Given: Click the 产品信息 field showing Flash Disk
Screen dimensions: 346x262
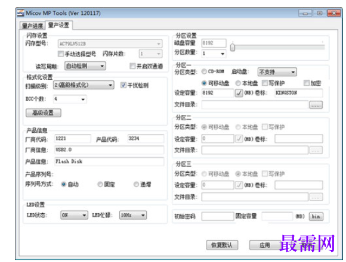Looking at the screenshot, I should coord(109,161).
